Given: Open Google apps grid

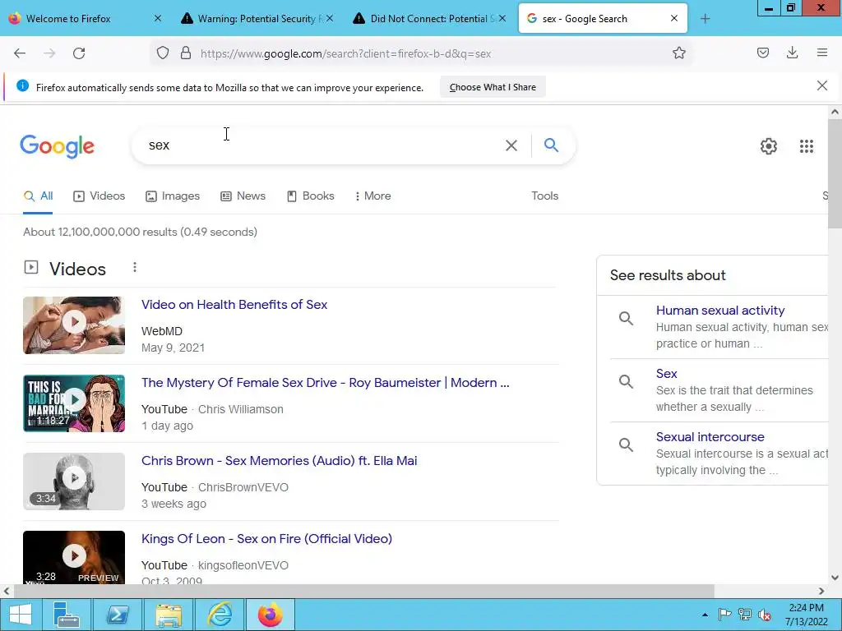Looking at the screenshot, I should (x=807, y=146).
